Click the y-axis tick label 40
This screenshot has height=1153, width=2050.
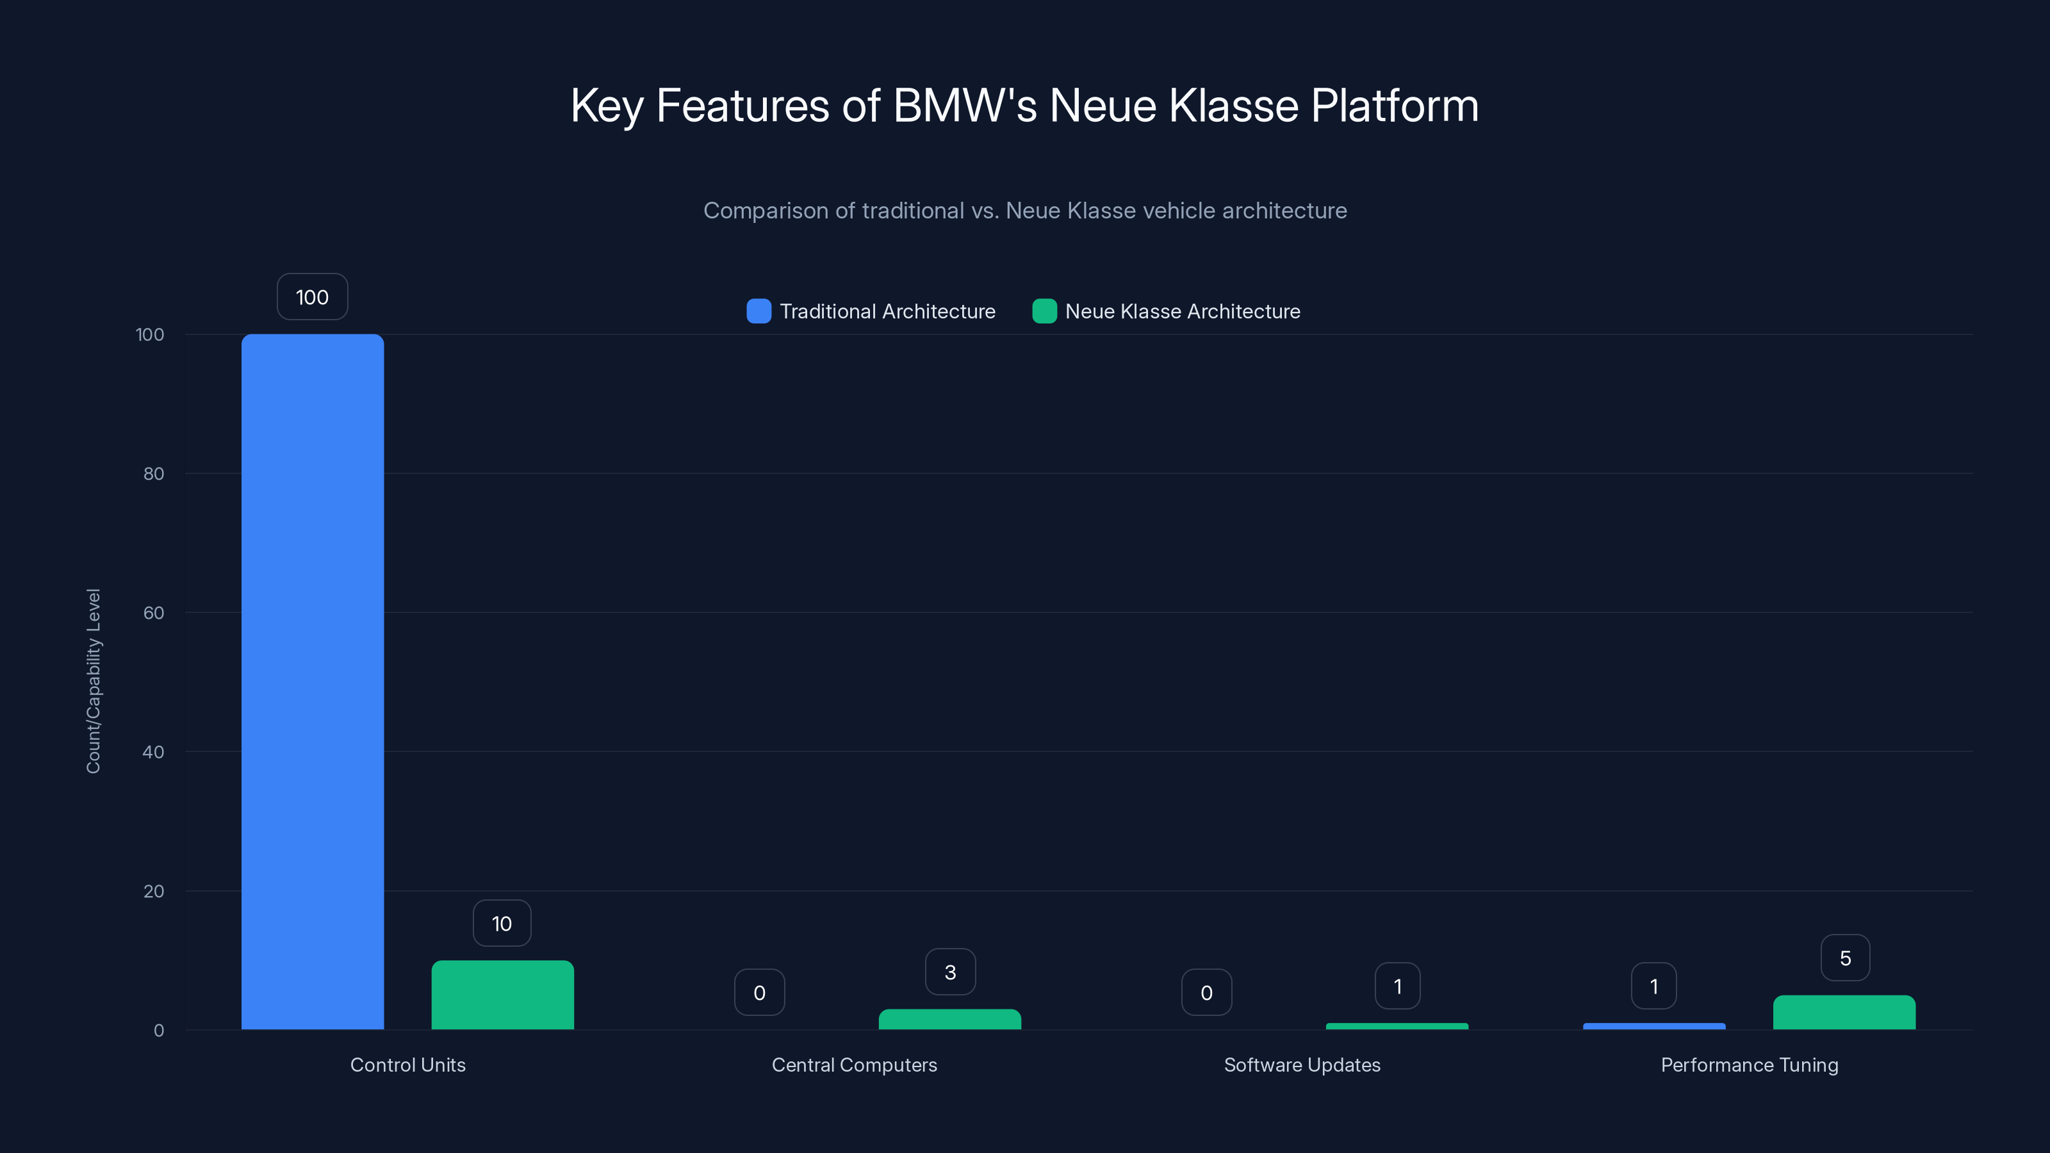154,752
